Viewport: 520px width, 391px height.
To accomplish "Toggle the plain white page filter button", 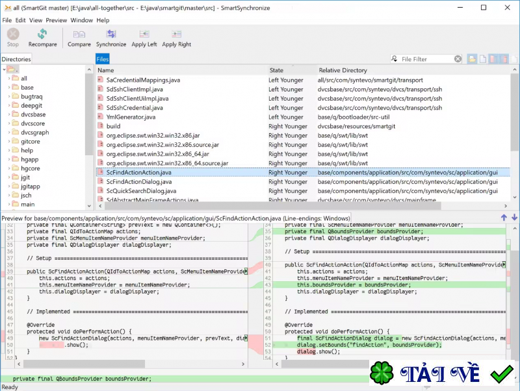I will pos(483,59).
